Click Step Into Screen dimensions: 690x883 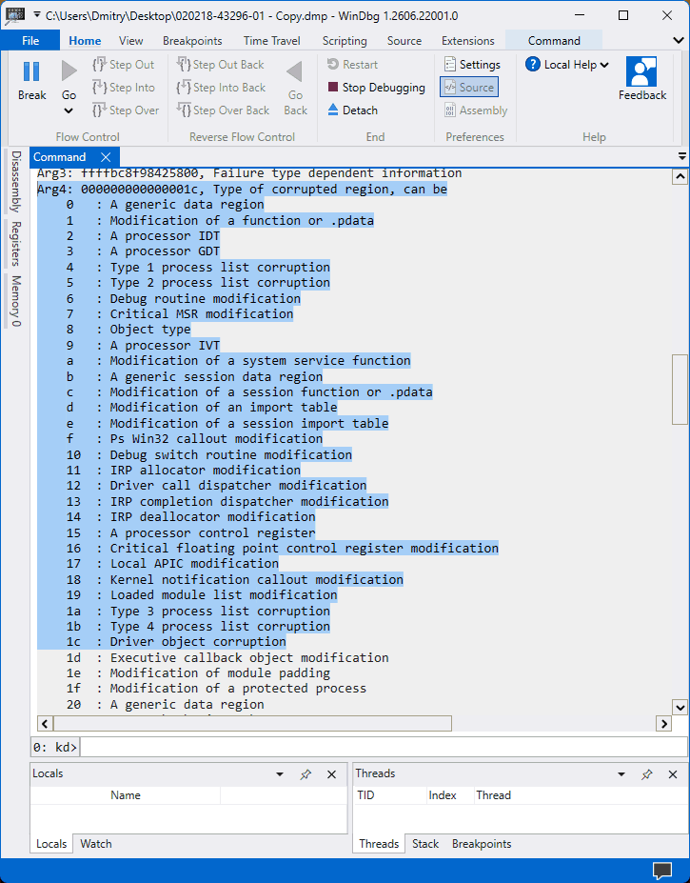[x=124, y=88]
